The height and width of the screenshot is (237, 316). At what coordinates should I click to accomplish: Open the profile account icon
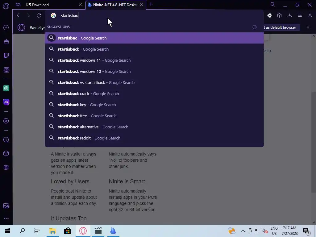click(310, 15)
